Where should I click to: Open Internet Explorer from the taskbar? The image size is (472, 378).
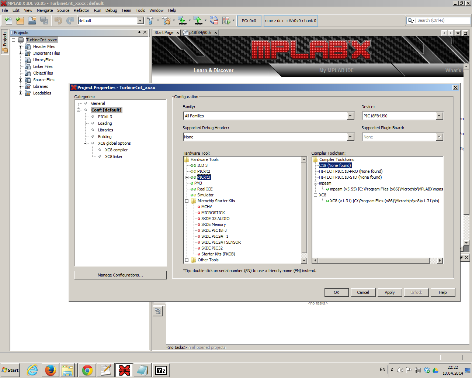coord(32,370)
